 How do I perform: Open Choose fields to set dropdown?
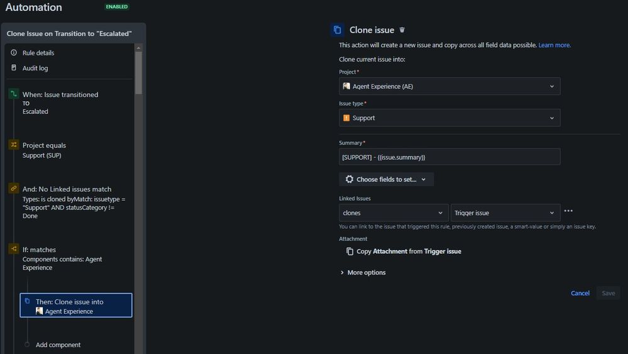(x=386, y=179)
